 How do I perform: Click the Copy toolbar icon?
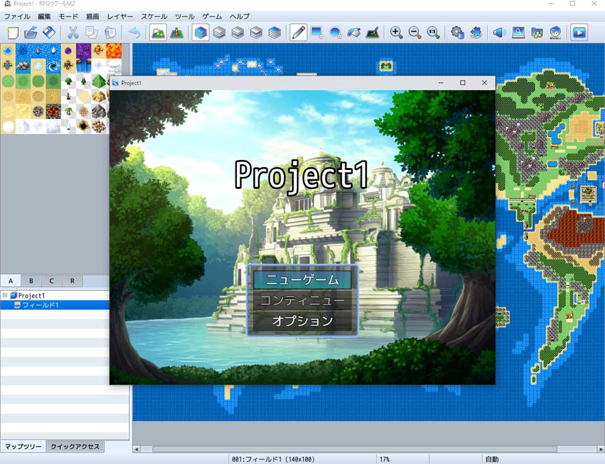(x=91, y=32)
